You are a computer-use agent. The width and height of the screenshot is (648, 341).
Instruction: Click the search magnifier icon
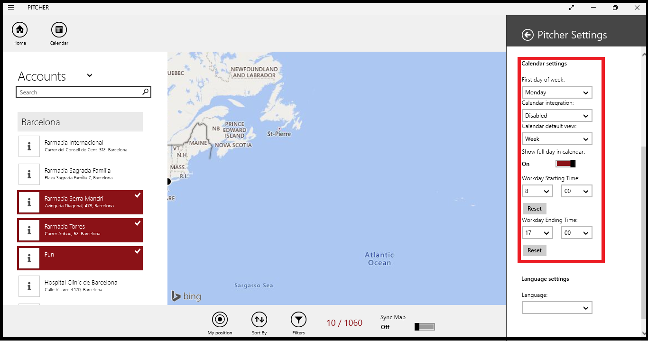coord(145,92)
